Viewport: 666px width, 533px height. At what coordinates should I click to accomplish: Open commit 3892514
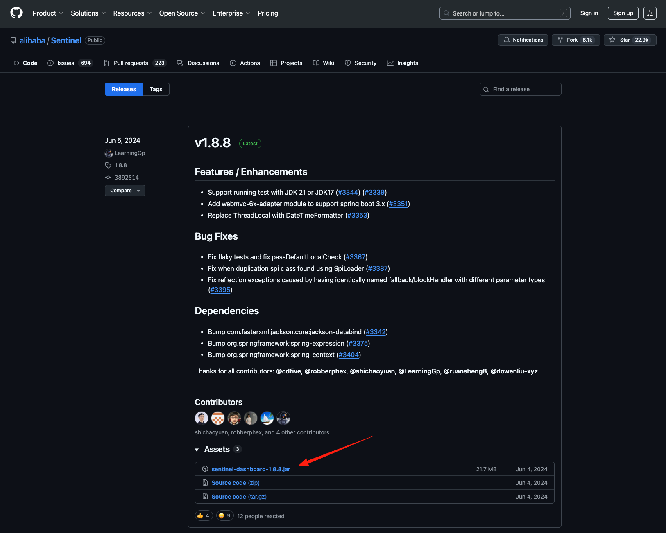(127, 178)
